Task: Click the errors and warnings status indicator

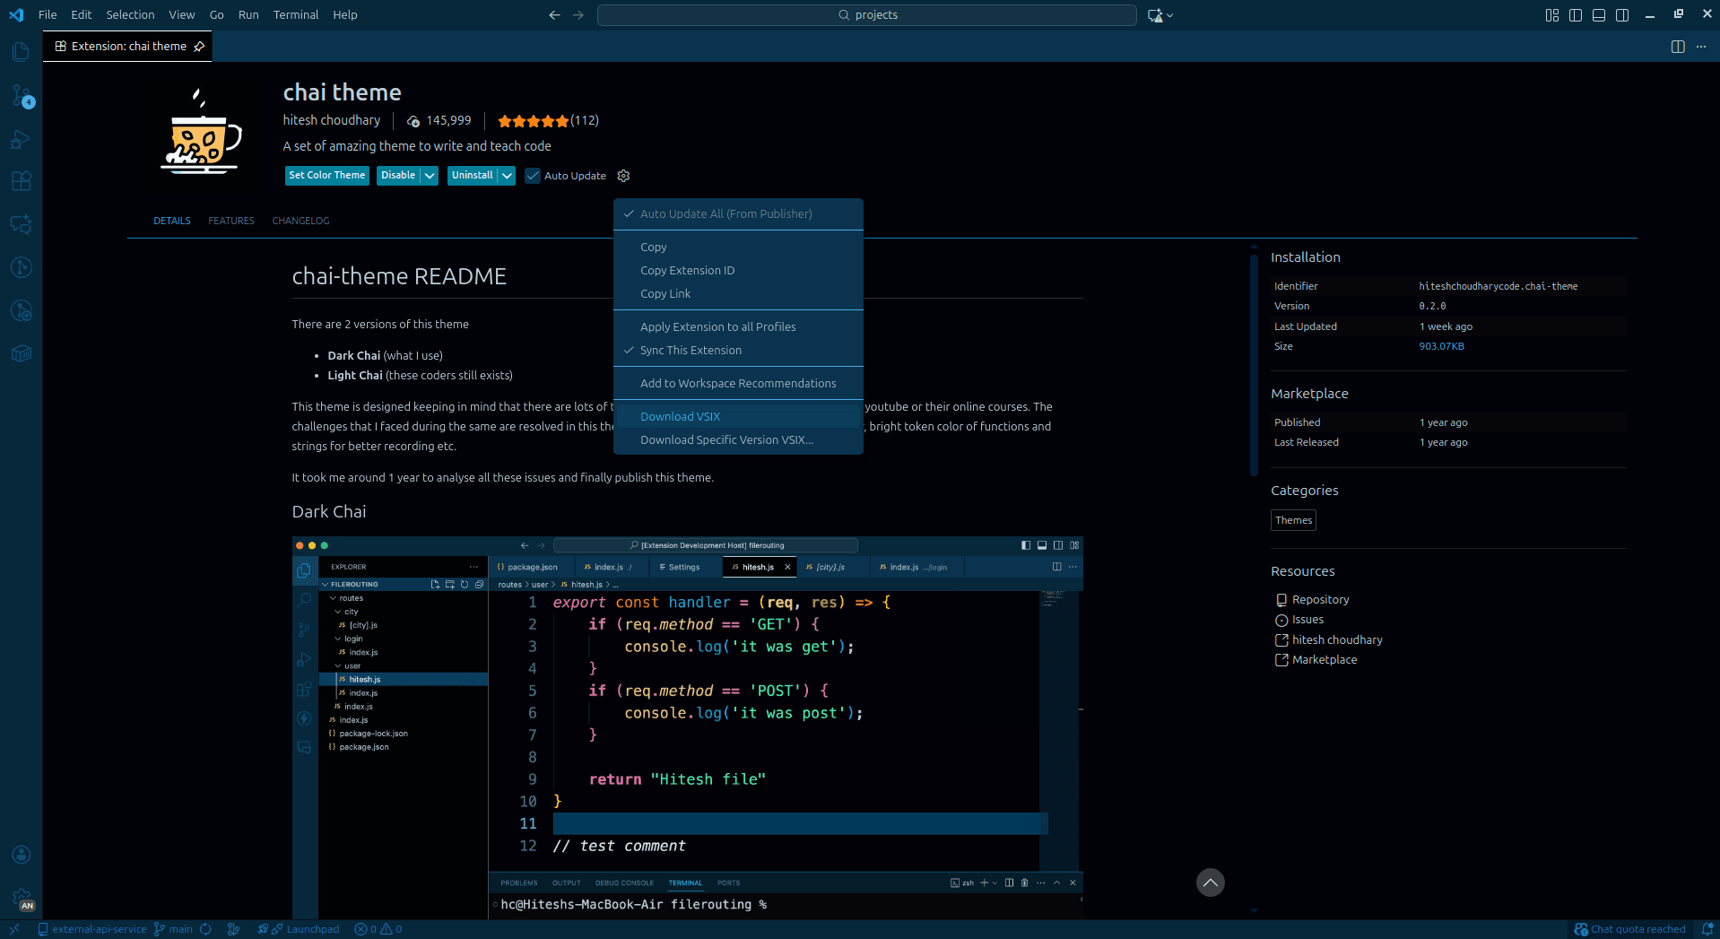Action: pyautogui.click(x=378, y=929)
